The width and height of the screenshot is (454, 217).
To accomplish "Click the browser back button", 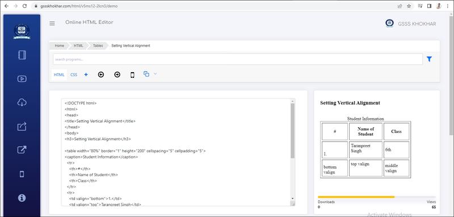I will coord(6,6).
